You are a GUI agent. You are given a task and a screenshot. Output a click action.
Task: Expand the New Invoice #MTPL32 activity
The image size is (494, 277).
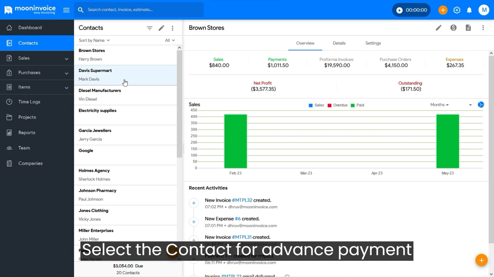coord(194,203)
